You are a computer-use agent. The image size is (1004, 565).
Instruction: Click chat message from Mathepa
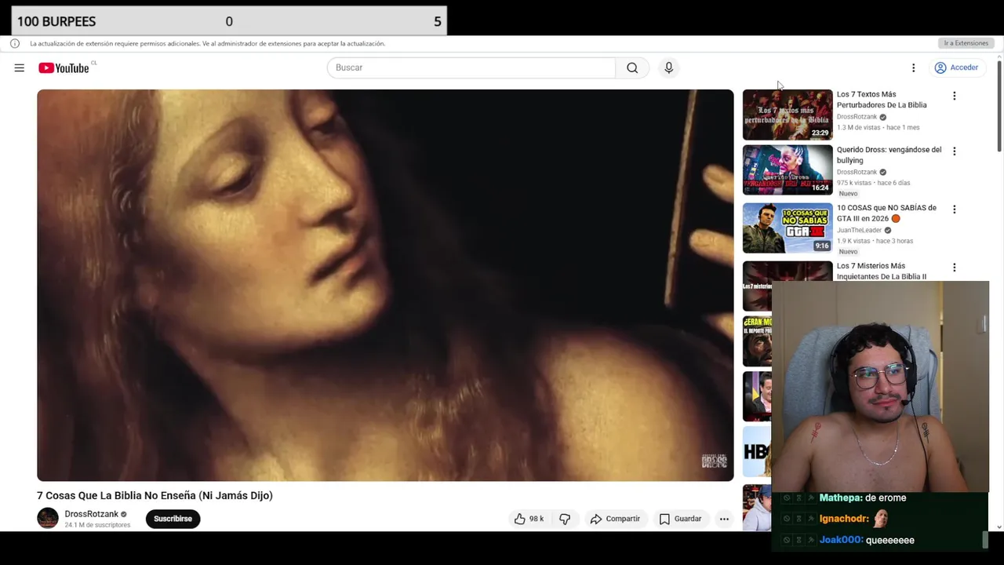[x=863, y=498]
